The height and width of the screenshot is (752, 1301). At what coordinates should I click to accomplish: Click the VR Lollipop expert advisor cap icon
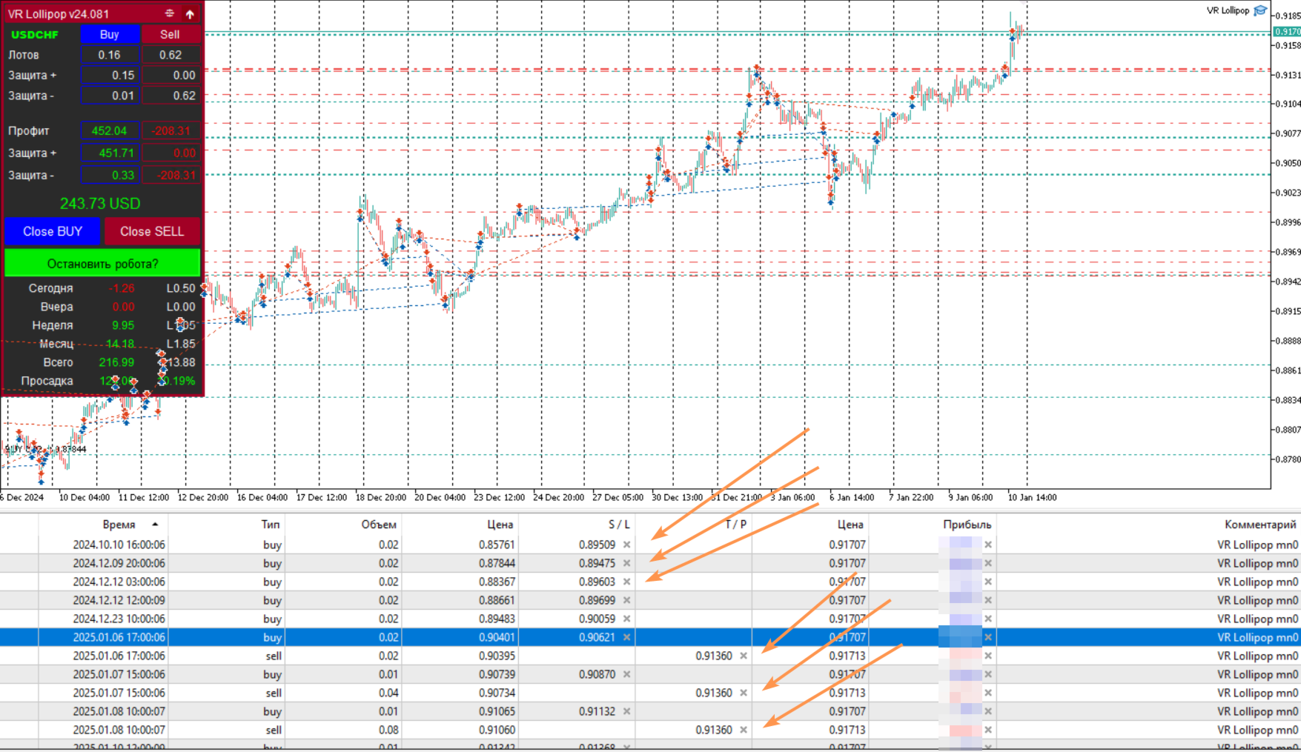point(1259,10)
